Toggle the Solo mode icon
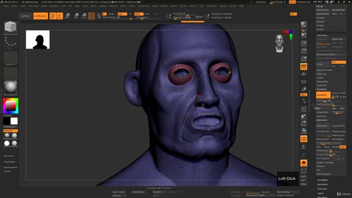 point(304,163)
